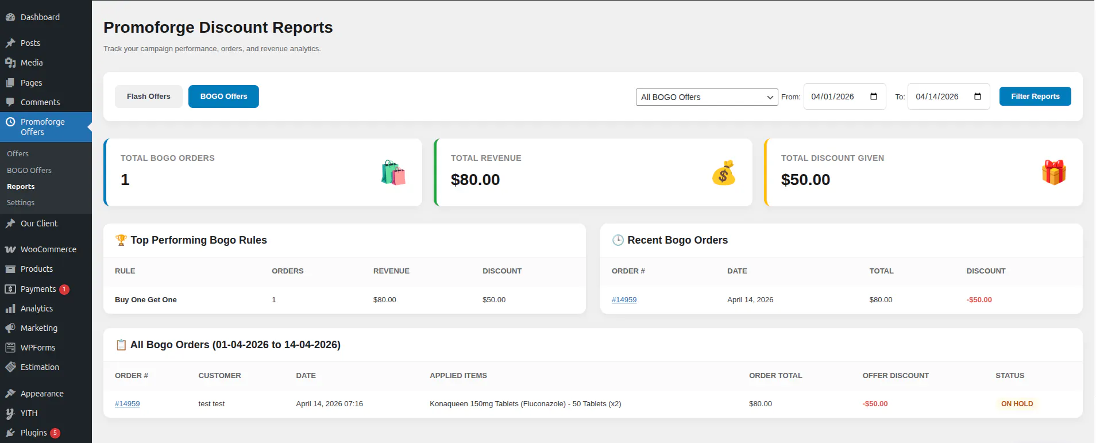Switch to the Flash Offers tab
The height and width of the screenshot is (443, 1096).
[x=149, y=97]
